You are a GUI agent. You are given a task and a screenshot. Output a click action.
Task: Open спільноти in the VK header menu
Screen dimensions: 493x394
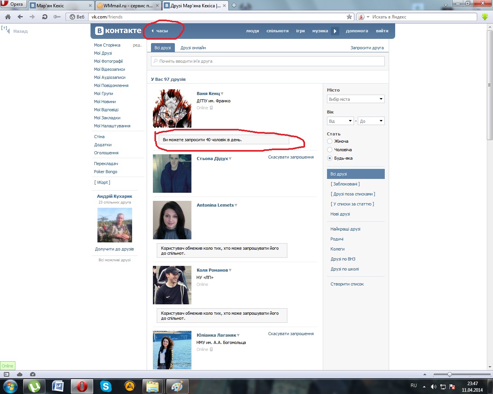coord(277,31)
